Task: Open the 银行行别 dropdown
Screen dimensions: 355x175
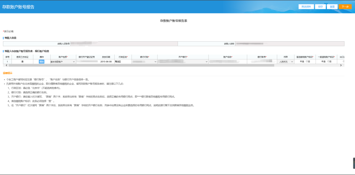Action: point(144,62)
